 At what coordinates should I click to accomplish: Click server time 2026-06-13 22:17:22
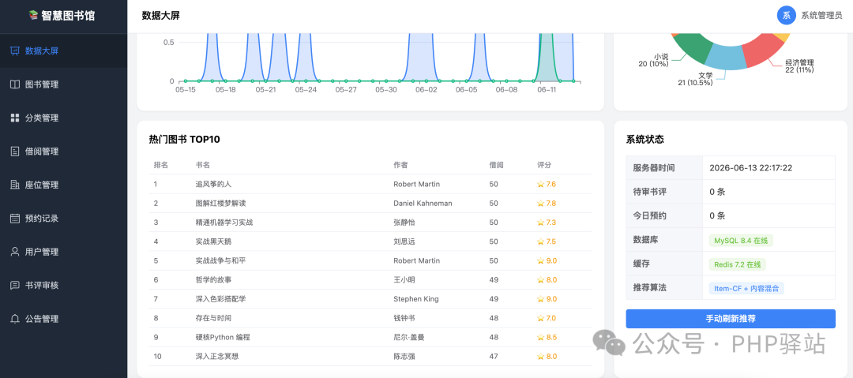point(751,168)
